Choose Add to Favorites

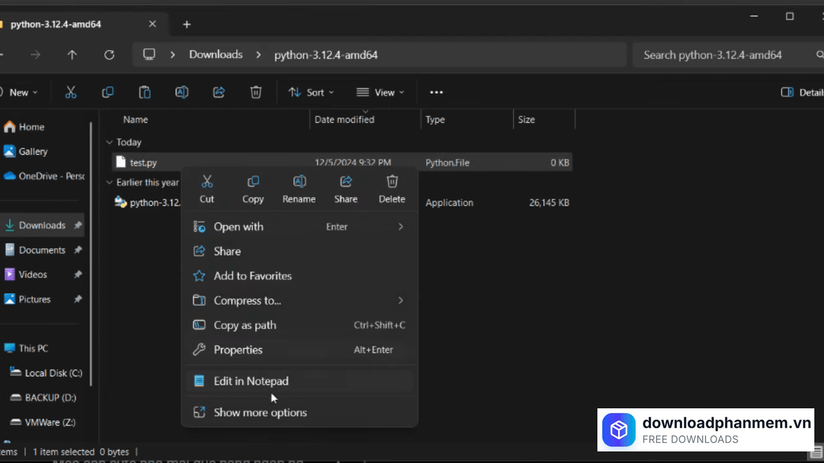pos(299,276)
